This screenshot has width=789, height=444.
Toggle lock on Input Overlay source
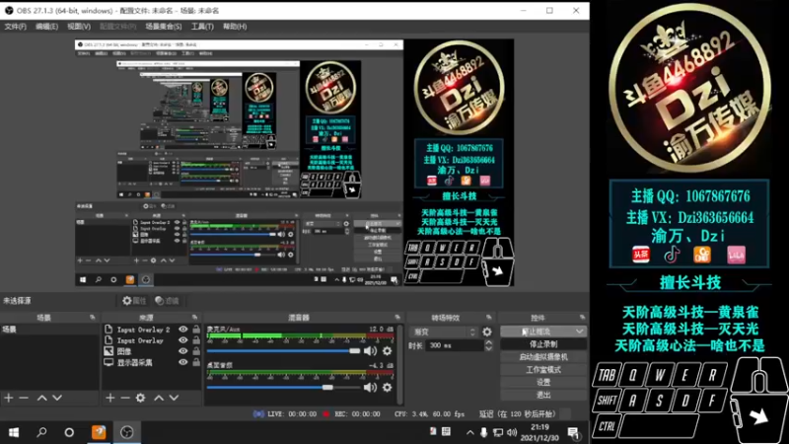pos(196,340)
